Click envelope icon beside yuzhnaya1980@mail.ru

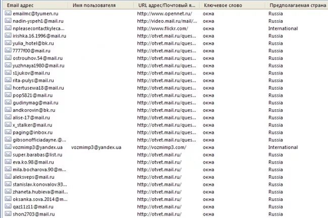8,65
